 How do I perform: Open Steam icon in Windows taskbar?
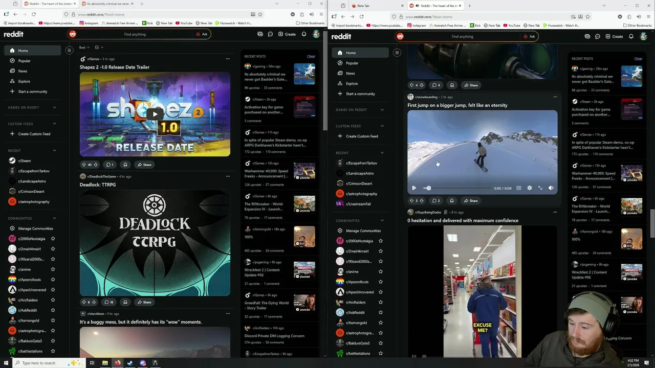pos(130,363)
